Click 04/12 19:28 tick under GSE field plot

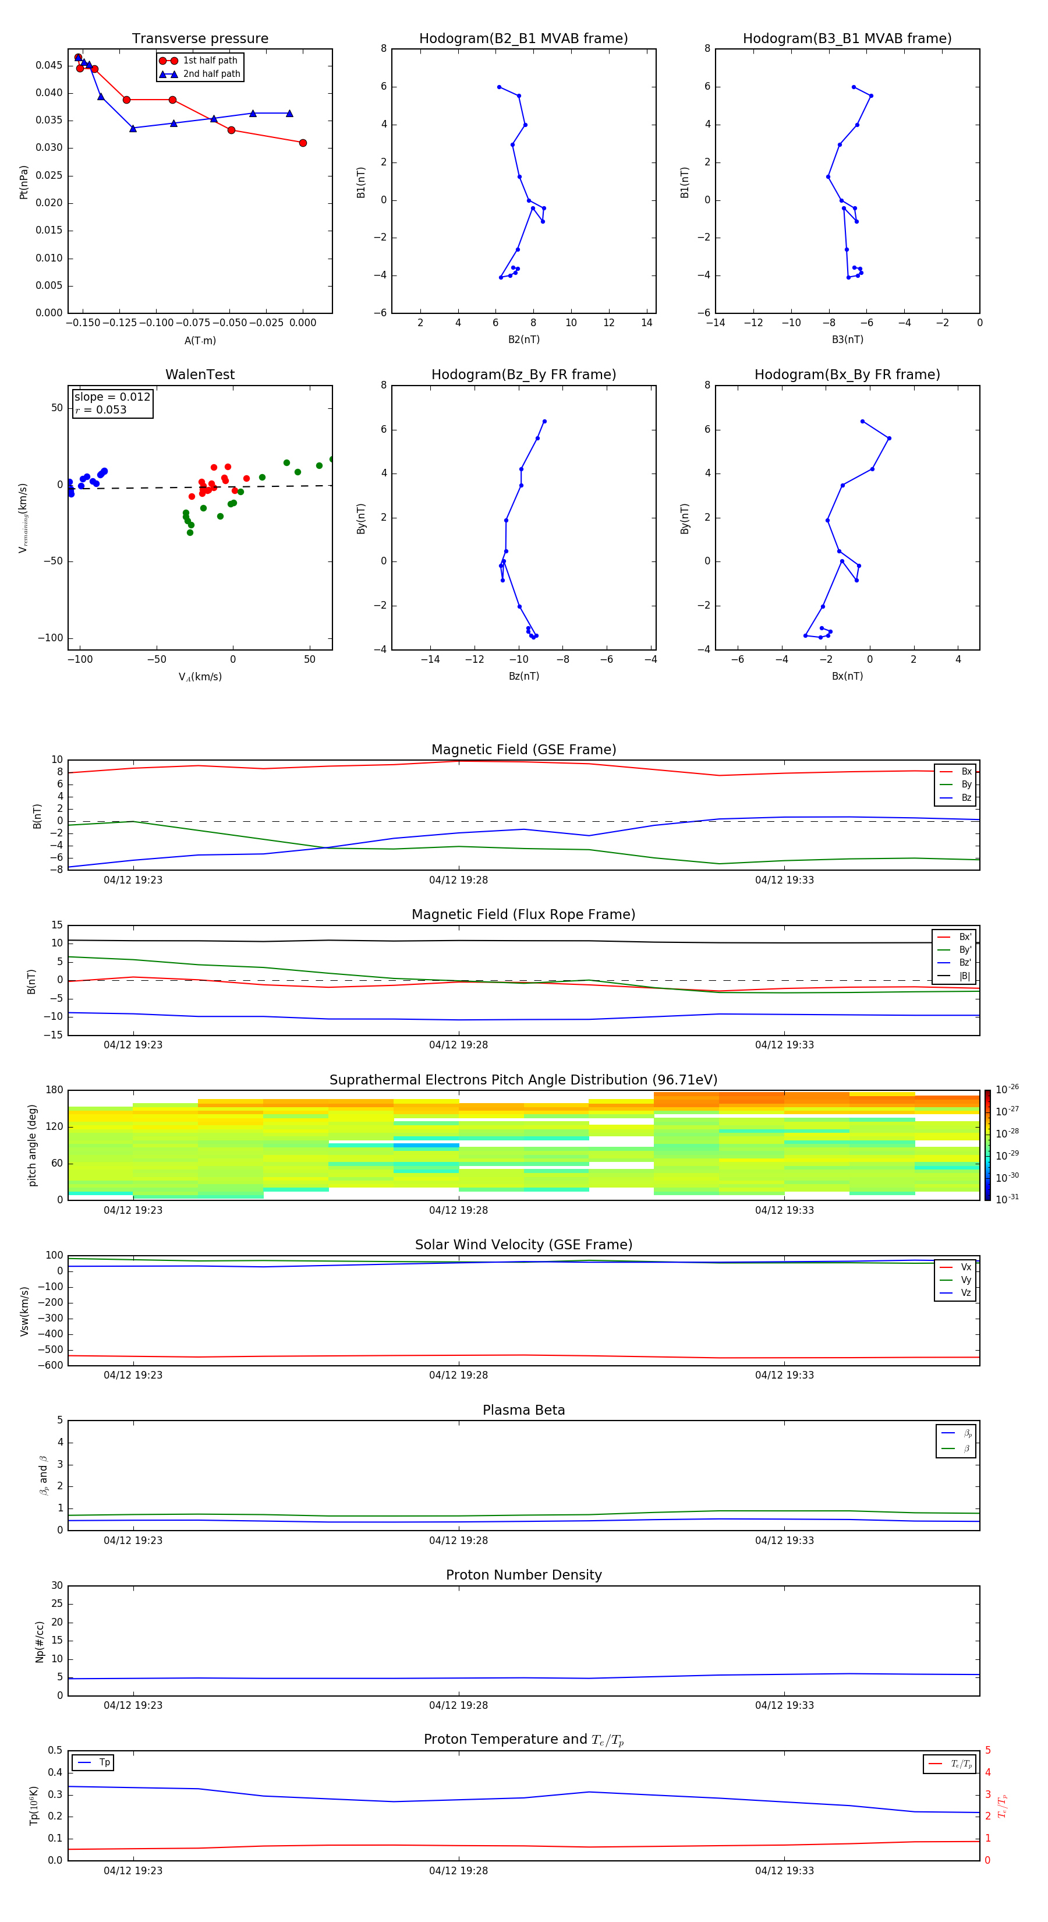pyautogui.click(x=458, y=881)
